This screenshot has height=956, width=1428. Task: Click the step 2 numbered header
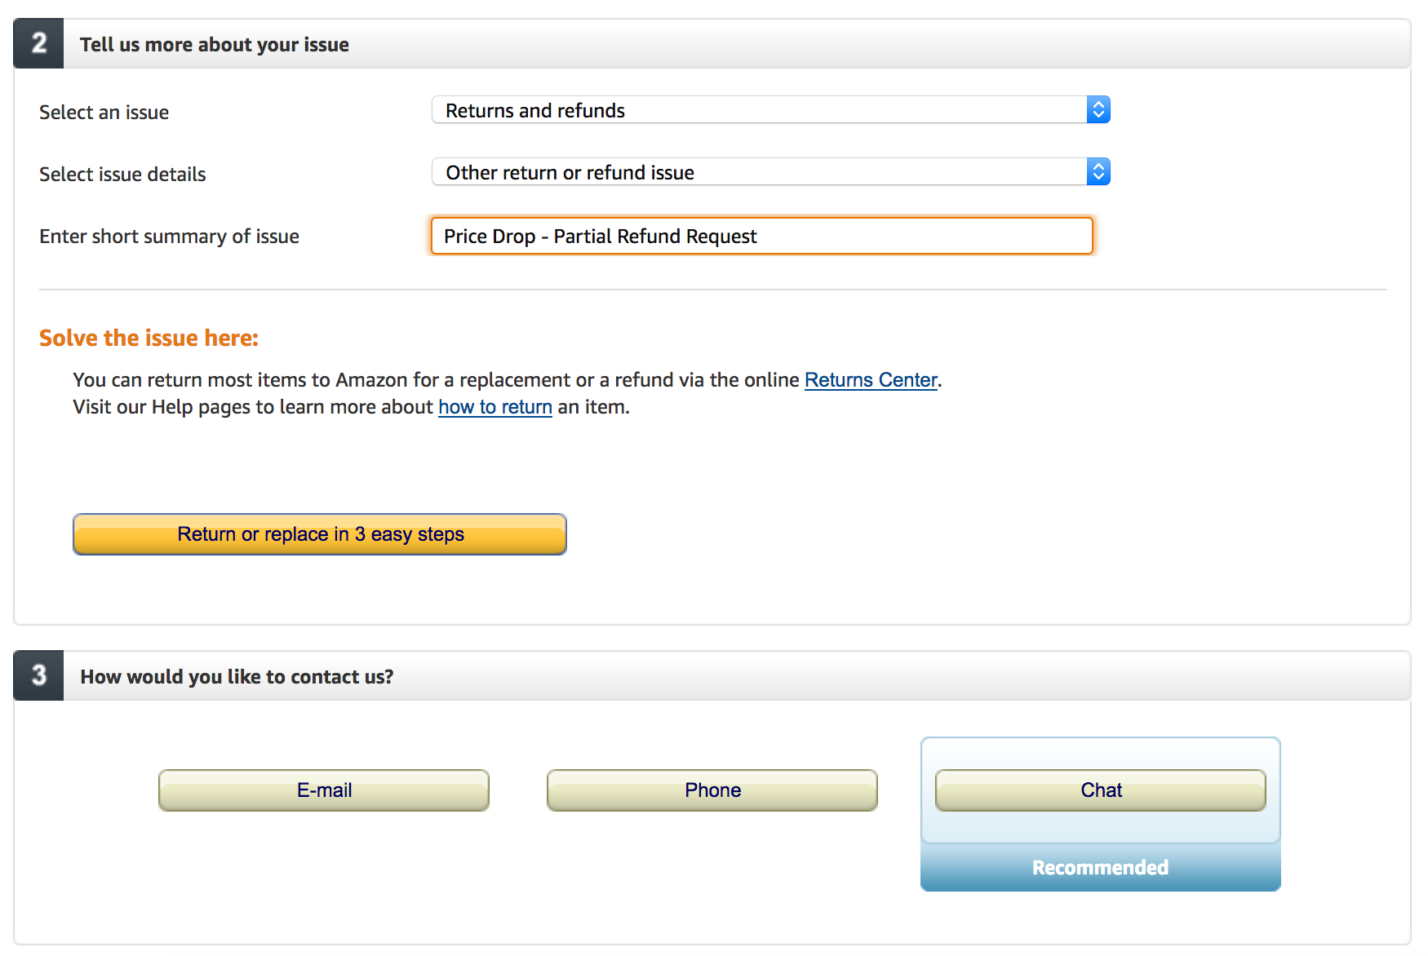[38, 43]
